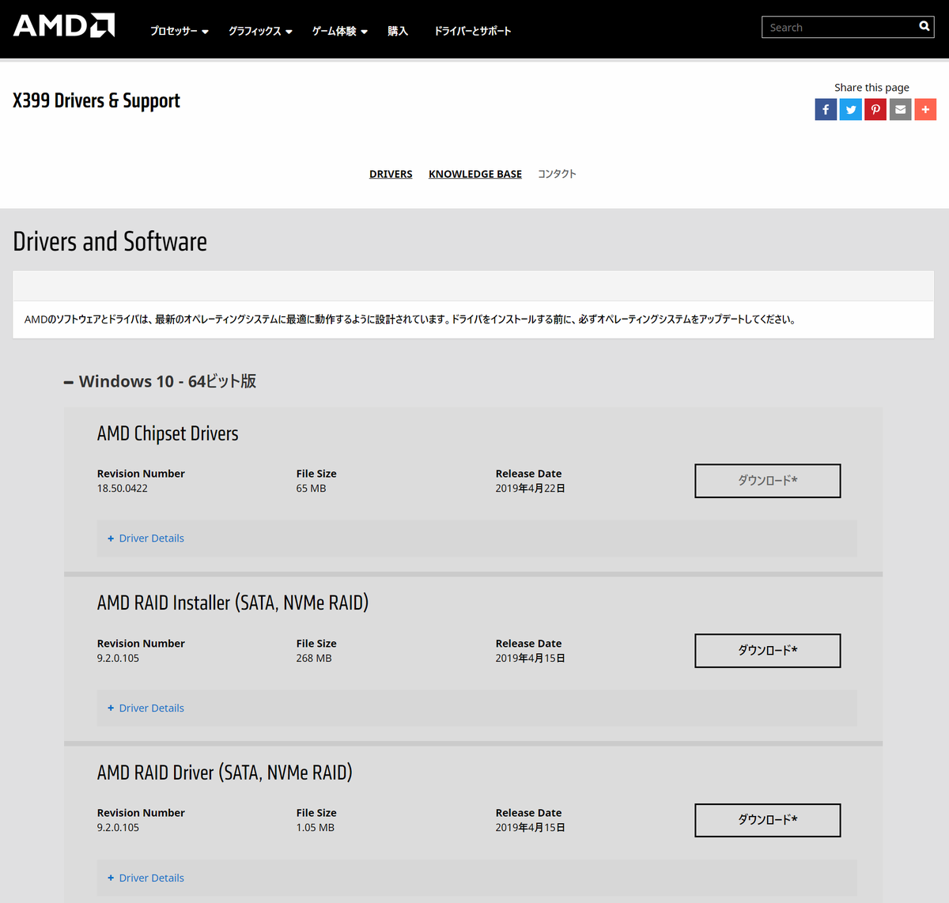Switch to the KNOWLEDGE BASE tab
The image size is (949, 903).
click(475, 174)
